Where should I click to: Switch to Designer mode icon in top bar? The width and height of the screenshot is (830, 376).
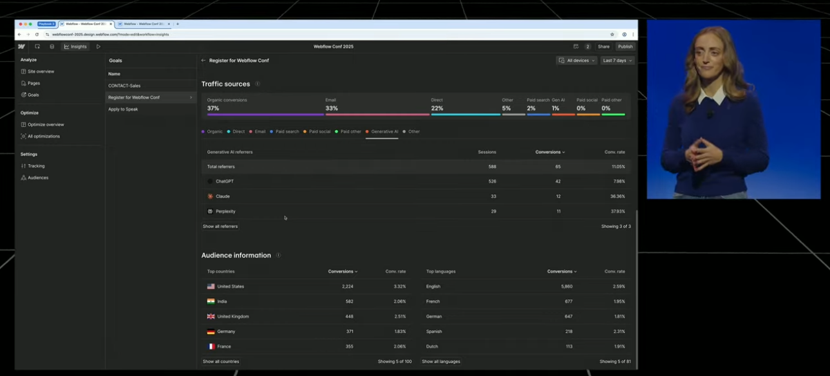[x=37, y=46]
